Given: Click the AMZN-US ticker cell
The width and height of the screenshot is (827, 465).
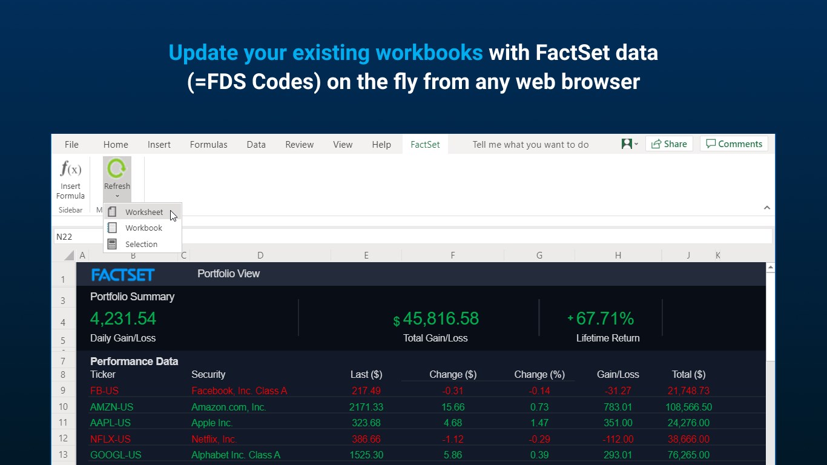Looking at the screenshot, I should (111, 407).
